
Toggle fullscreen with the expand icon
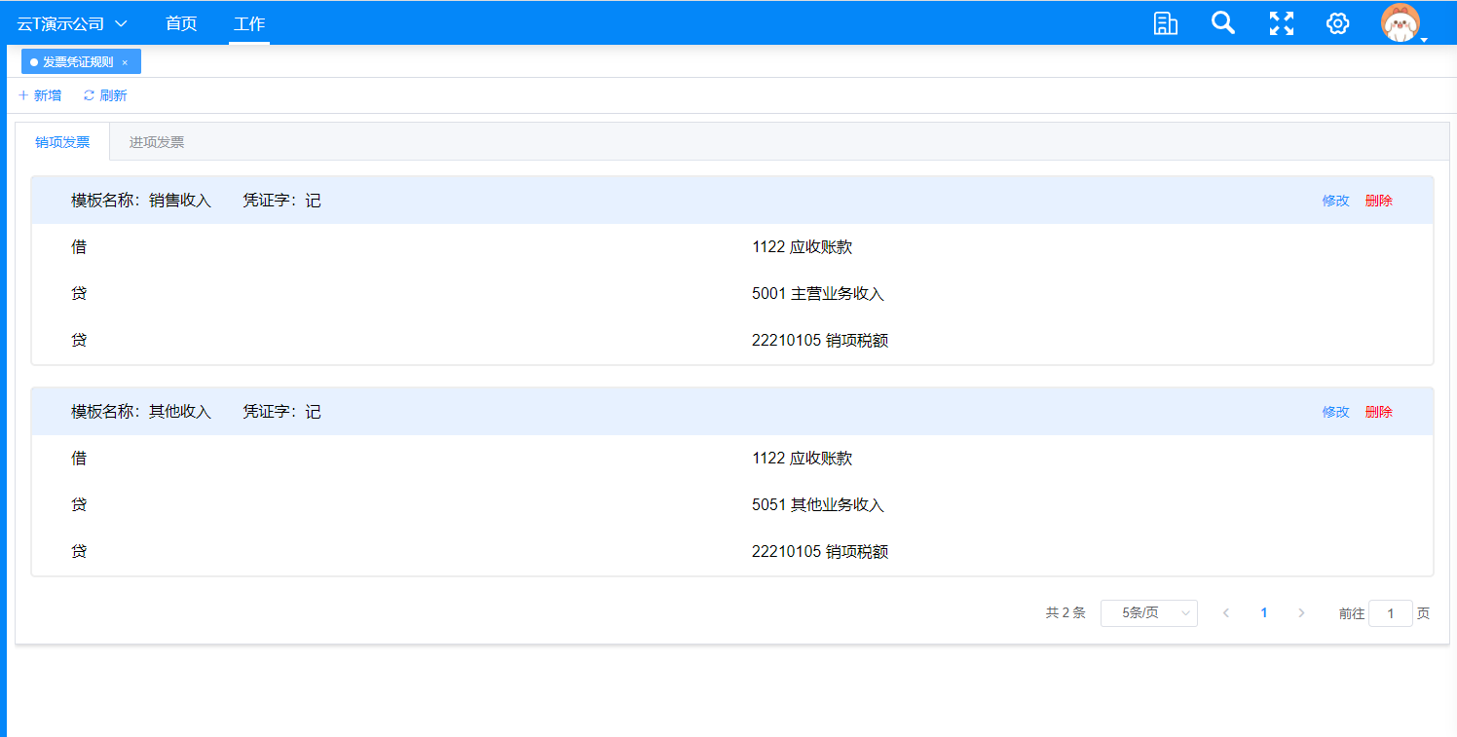[x=1281, y=23]
